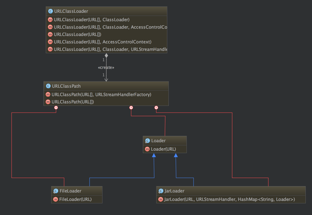Select the FileLoader node header

click(x=70, y=191)
